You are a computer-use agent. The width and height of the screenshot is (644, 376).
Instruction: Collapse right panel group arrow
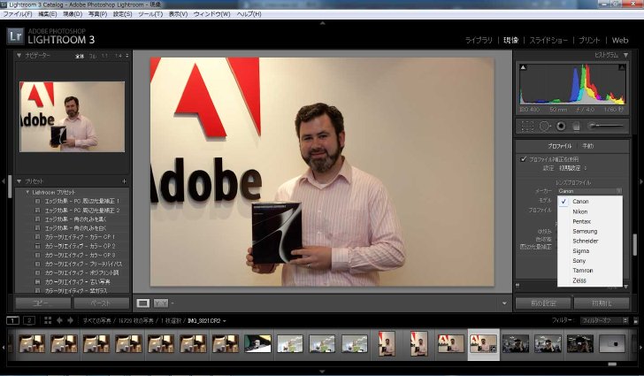pos(640,180)
